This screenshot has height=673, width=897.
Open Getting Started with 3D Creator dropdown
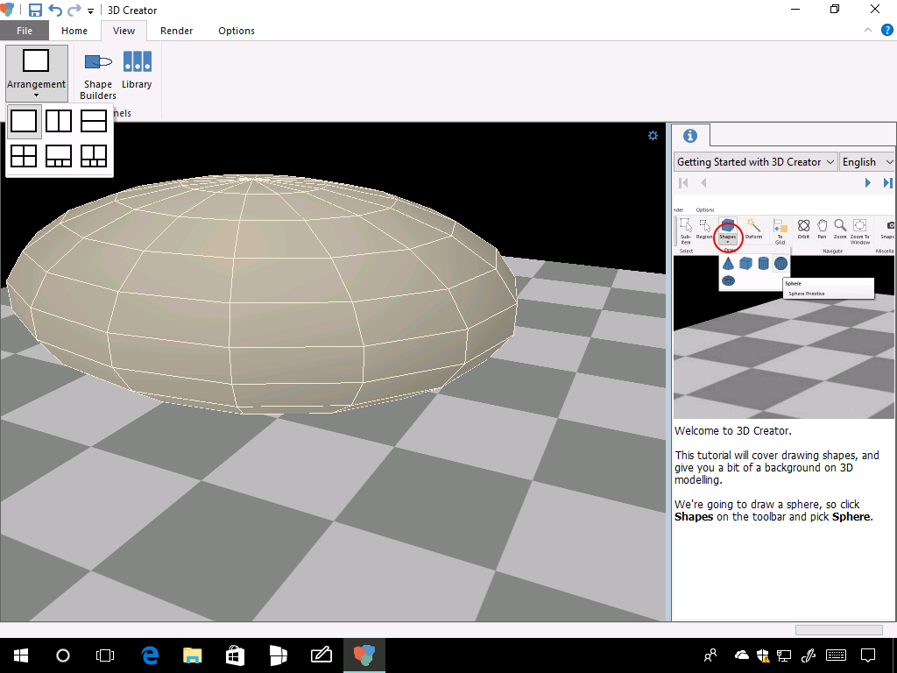[x=756, y=162]
